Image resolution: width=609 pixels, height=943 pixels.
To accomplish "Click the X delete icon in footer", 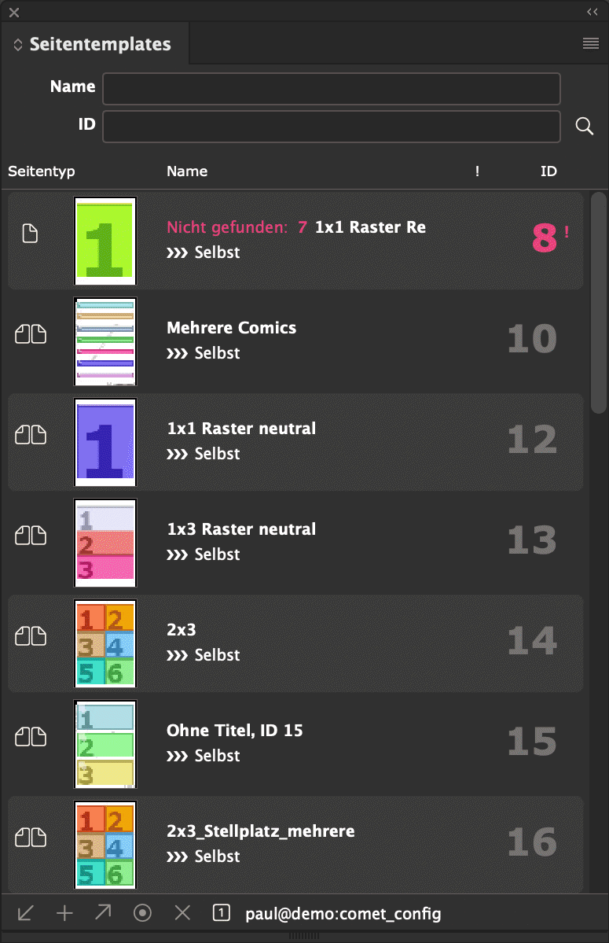I will (182, 913).
